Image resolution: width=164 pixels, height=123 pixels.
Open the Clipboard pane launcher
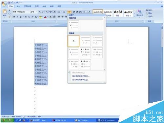click(x=10, y=21)
